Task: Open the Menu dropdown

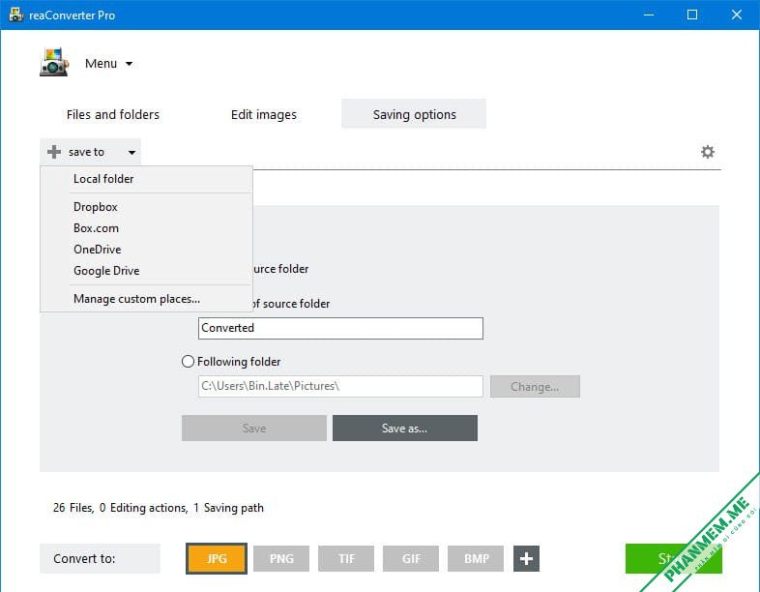Action: tap(108, 64)
